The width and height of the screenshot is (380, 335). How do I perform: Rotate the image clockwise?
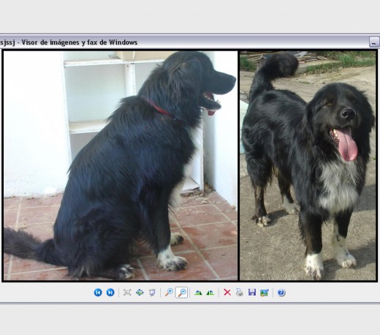198,293
